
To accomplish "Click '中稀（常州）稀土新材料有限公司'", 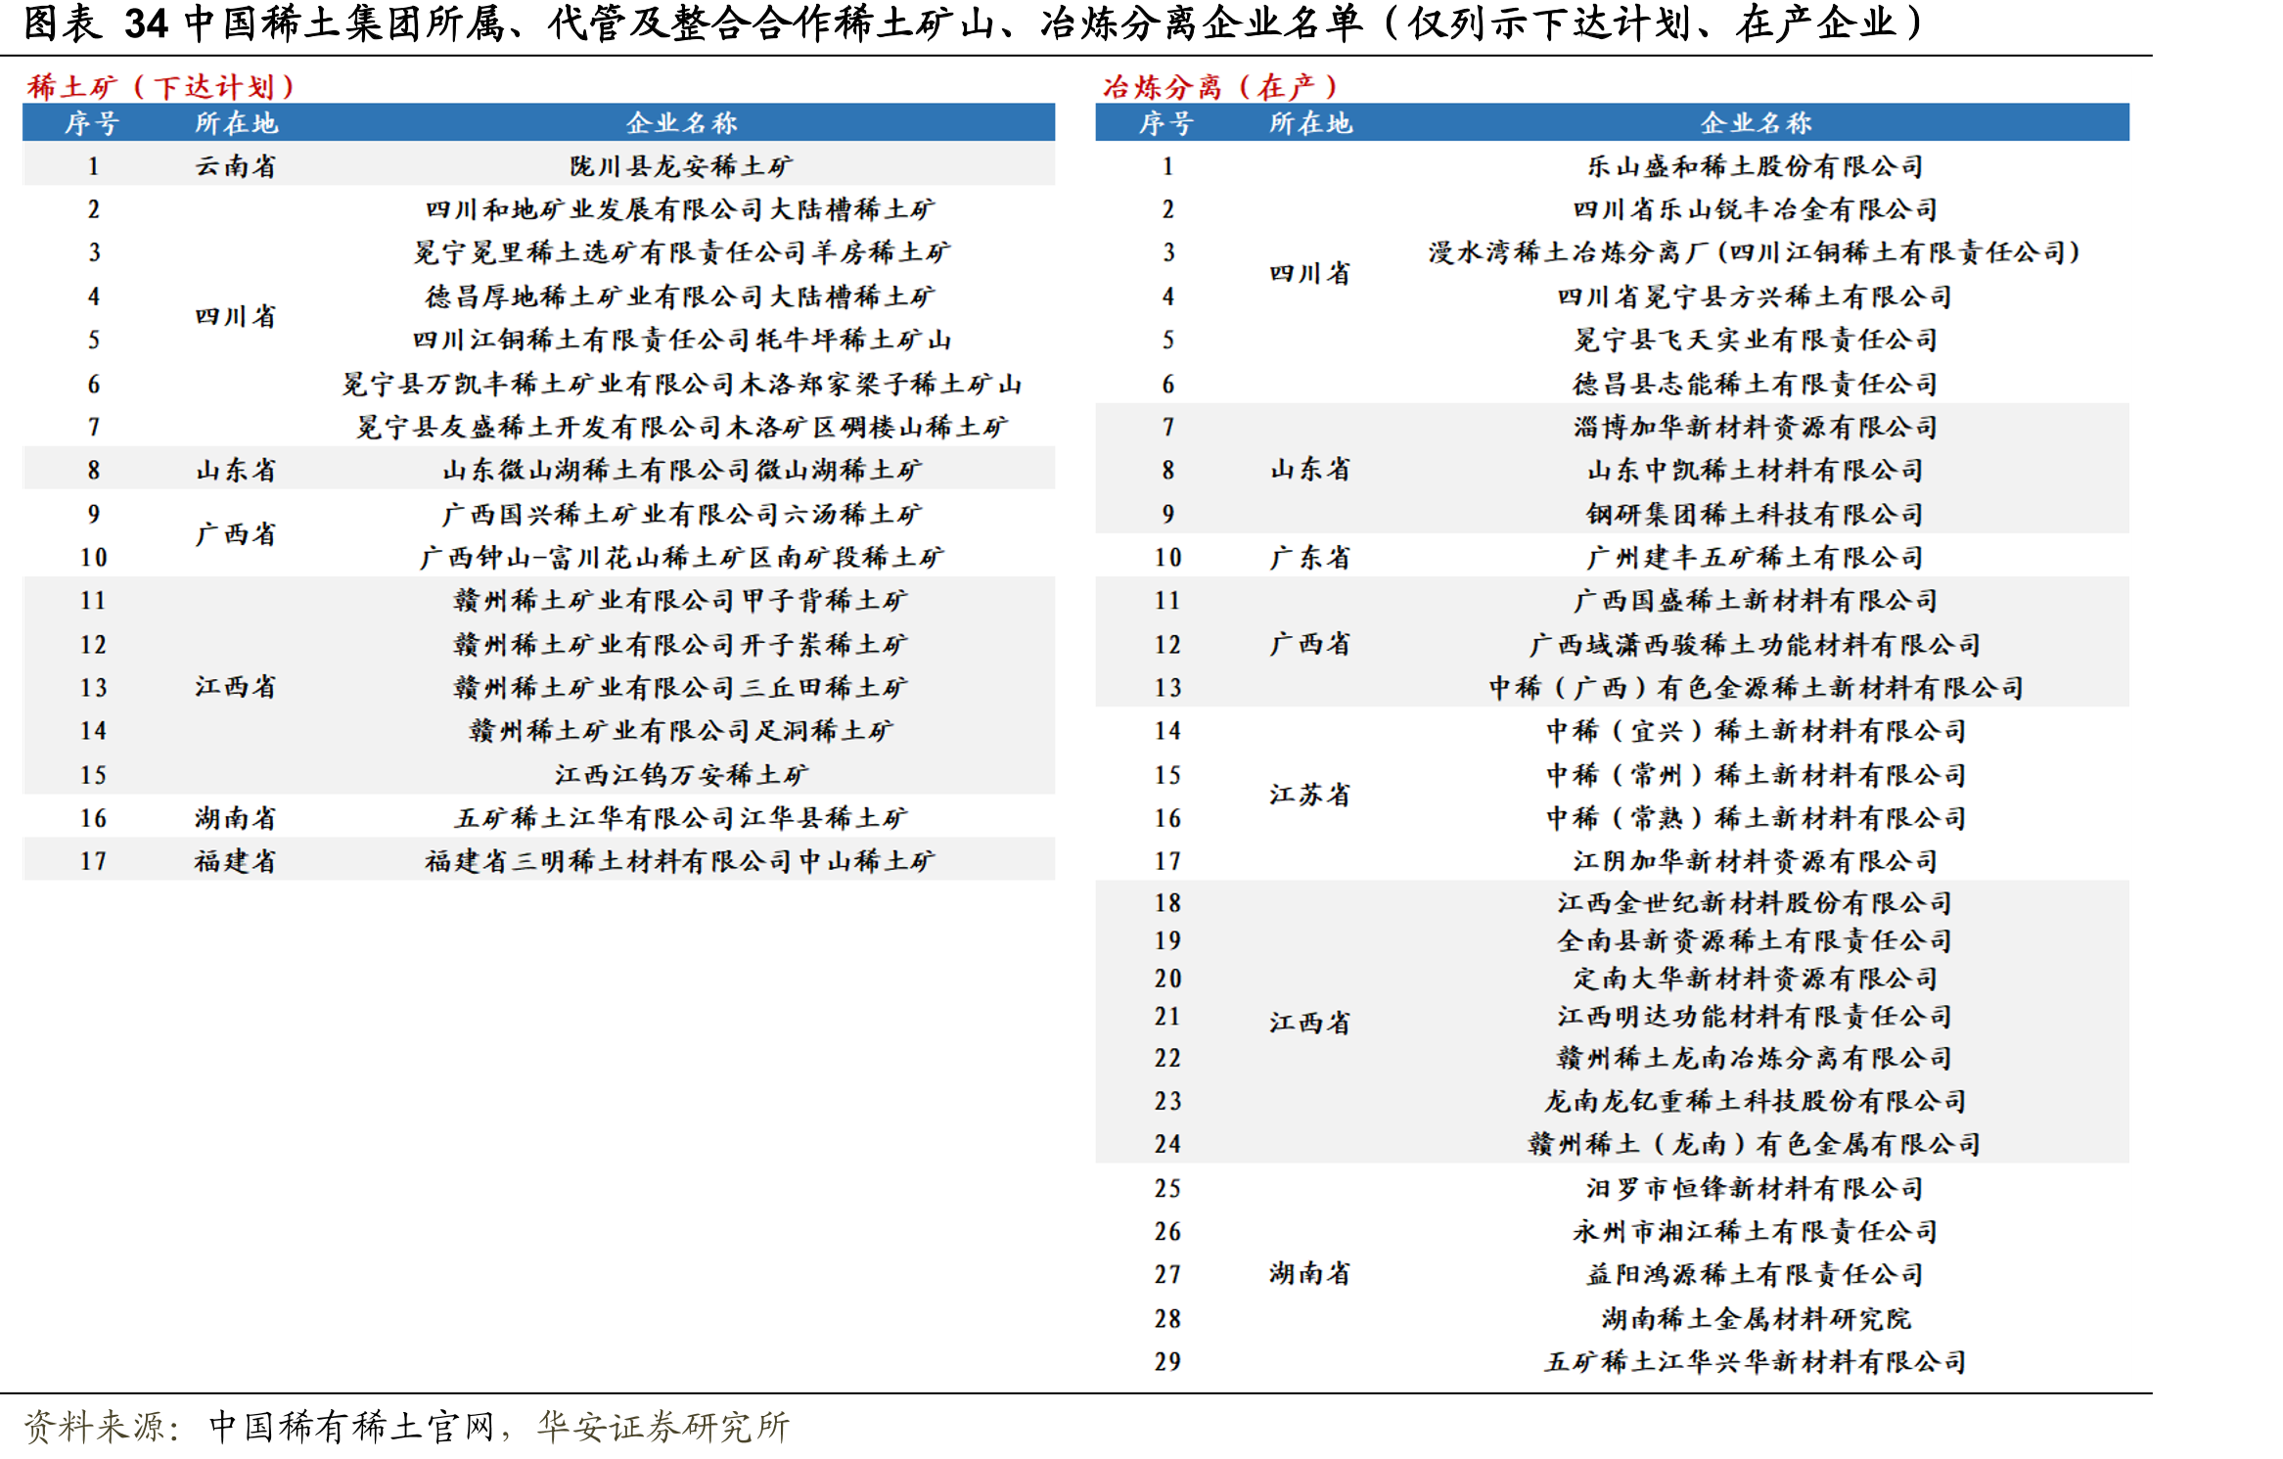I will [1756, 774].
